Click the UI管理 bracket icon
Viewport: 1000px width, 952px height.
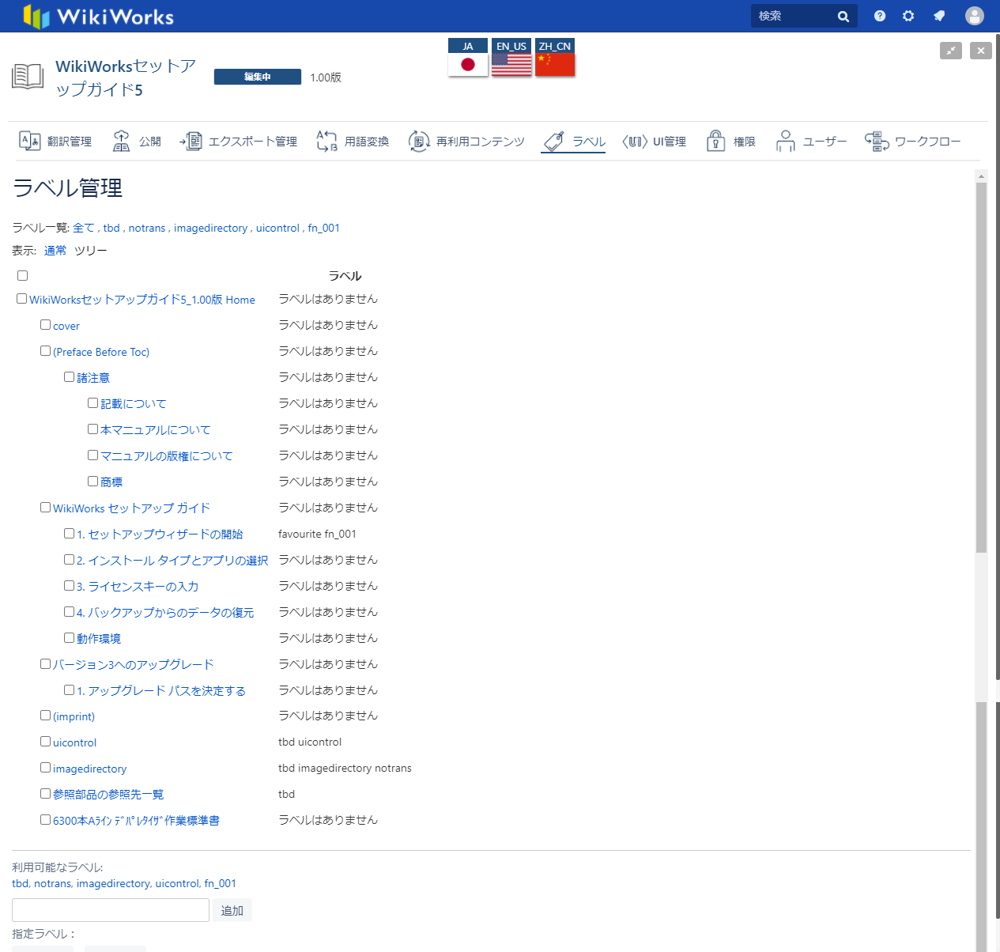(635, 141)
